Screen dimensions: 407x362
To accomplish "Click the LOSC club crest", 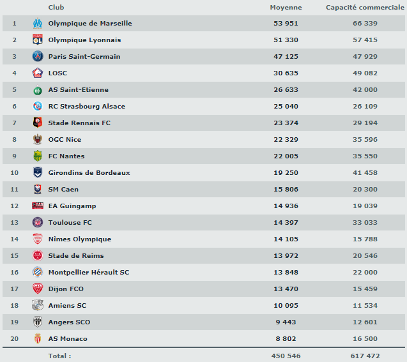I will 37,73.
